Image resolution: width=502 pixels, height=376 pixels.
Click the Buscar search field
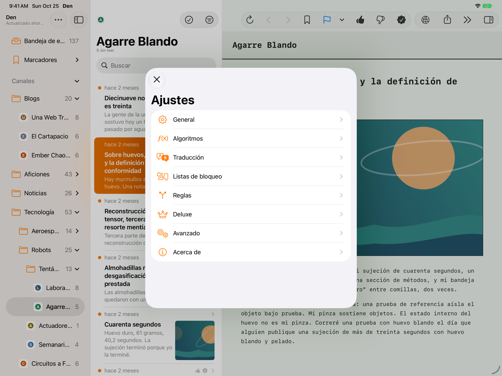[156, 66]
